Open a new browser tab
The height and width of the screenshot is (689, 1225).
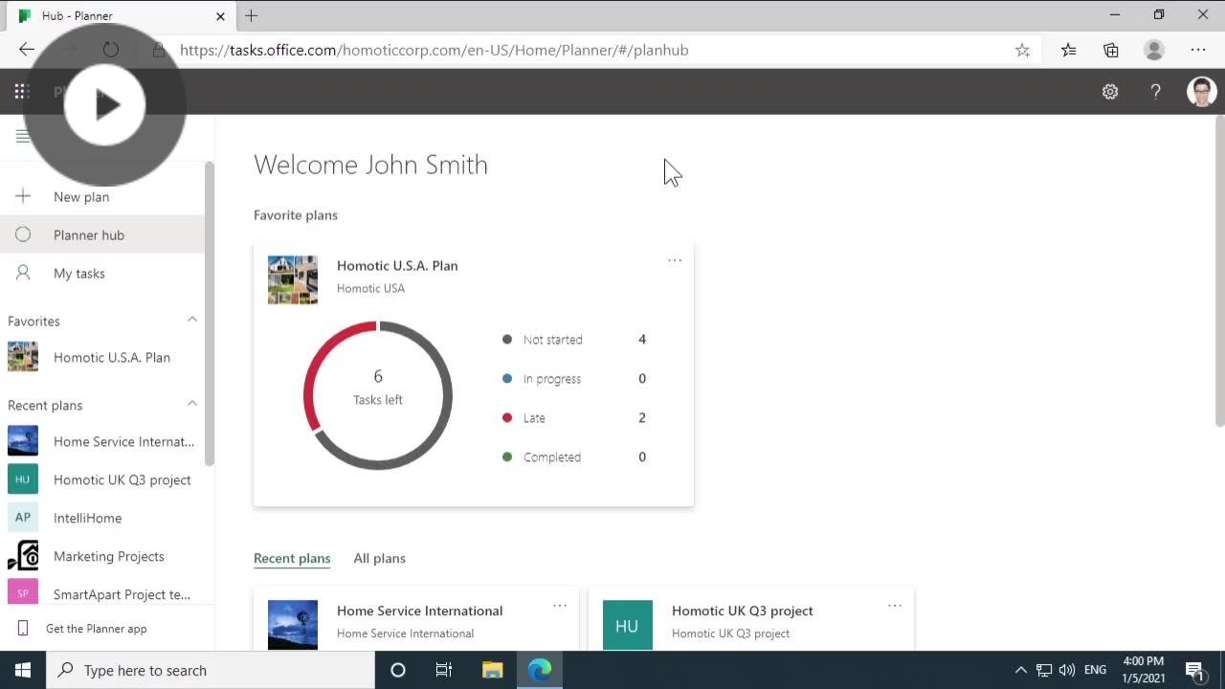click(251, 15)
